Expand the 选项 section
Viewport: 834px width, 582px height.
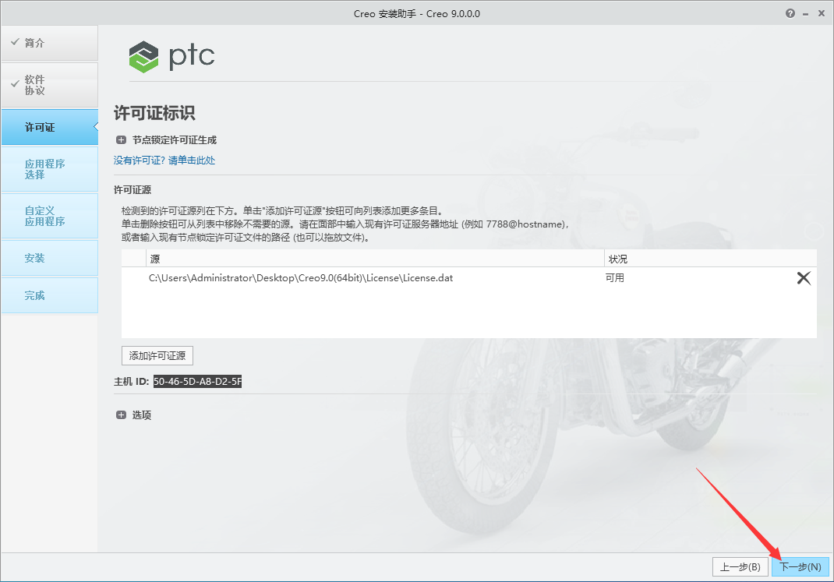[x=122, y=415]
